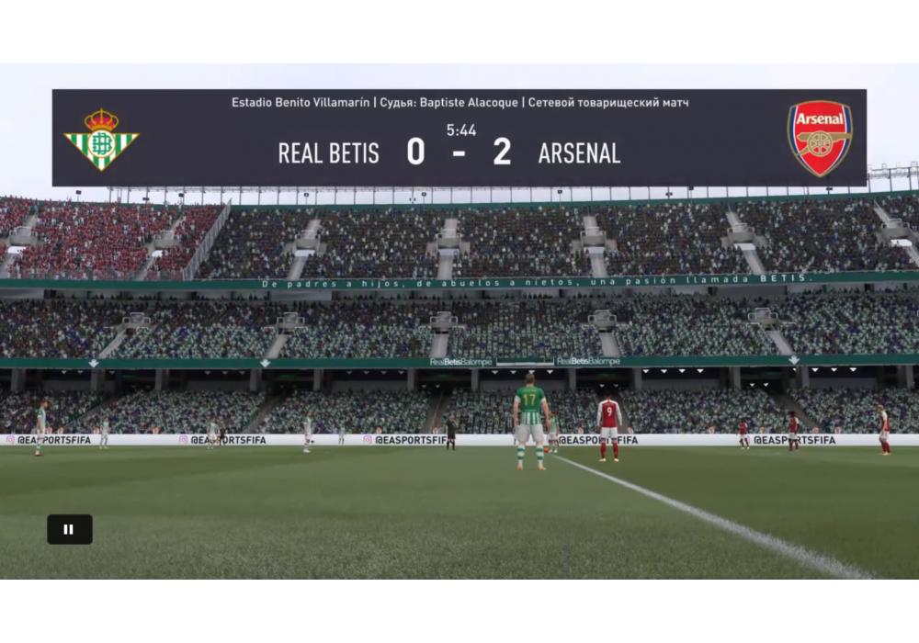Click the Real Betis club crest
The image size is (919, 643).
coord(101,140)
